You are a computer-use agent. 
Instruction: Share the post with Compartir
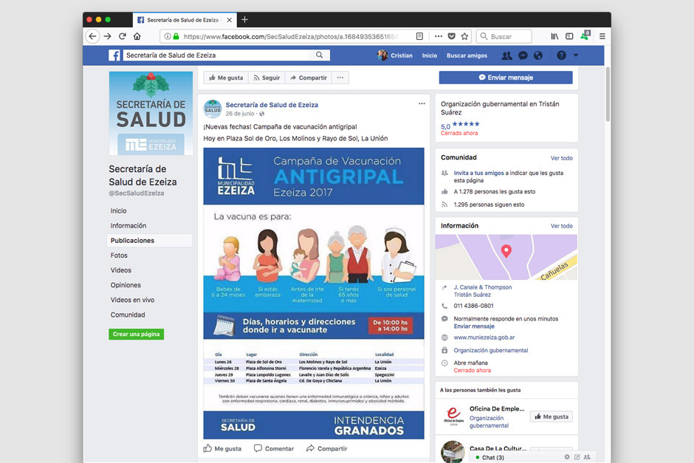327,448
